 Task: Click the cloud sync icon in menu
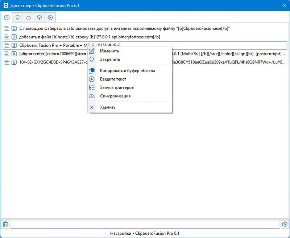pos(92,96)
